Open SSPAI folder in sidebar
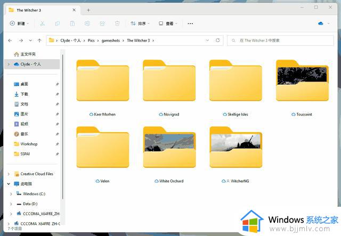Screen dimensions: 341x236 click(x=25, y=154)
